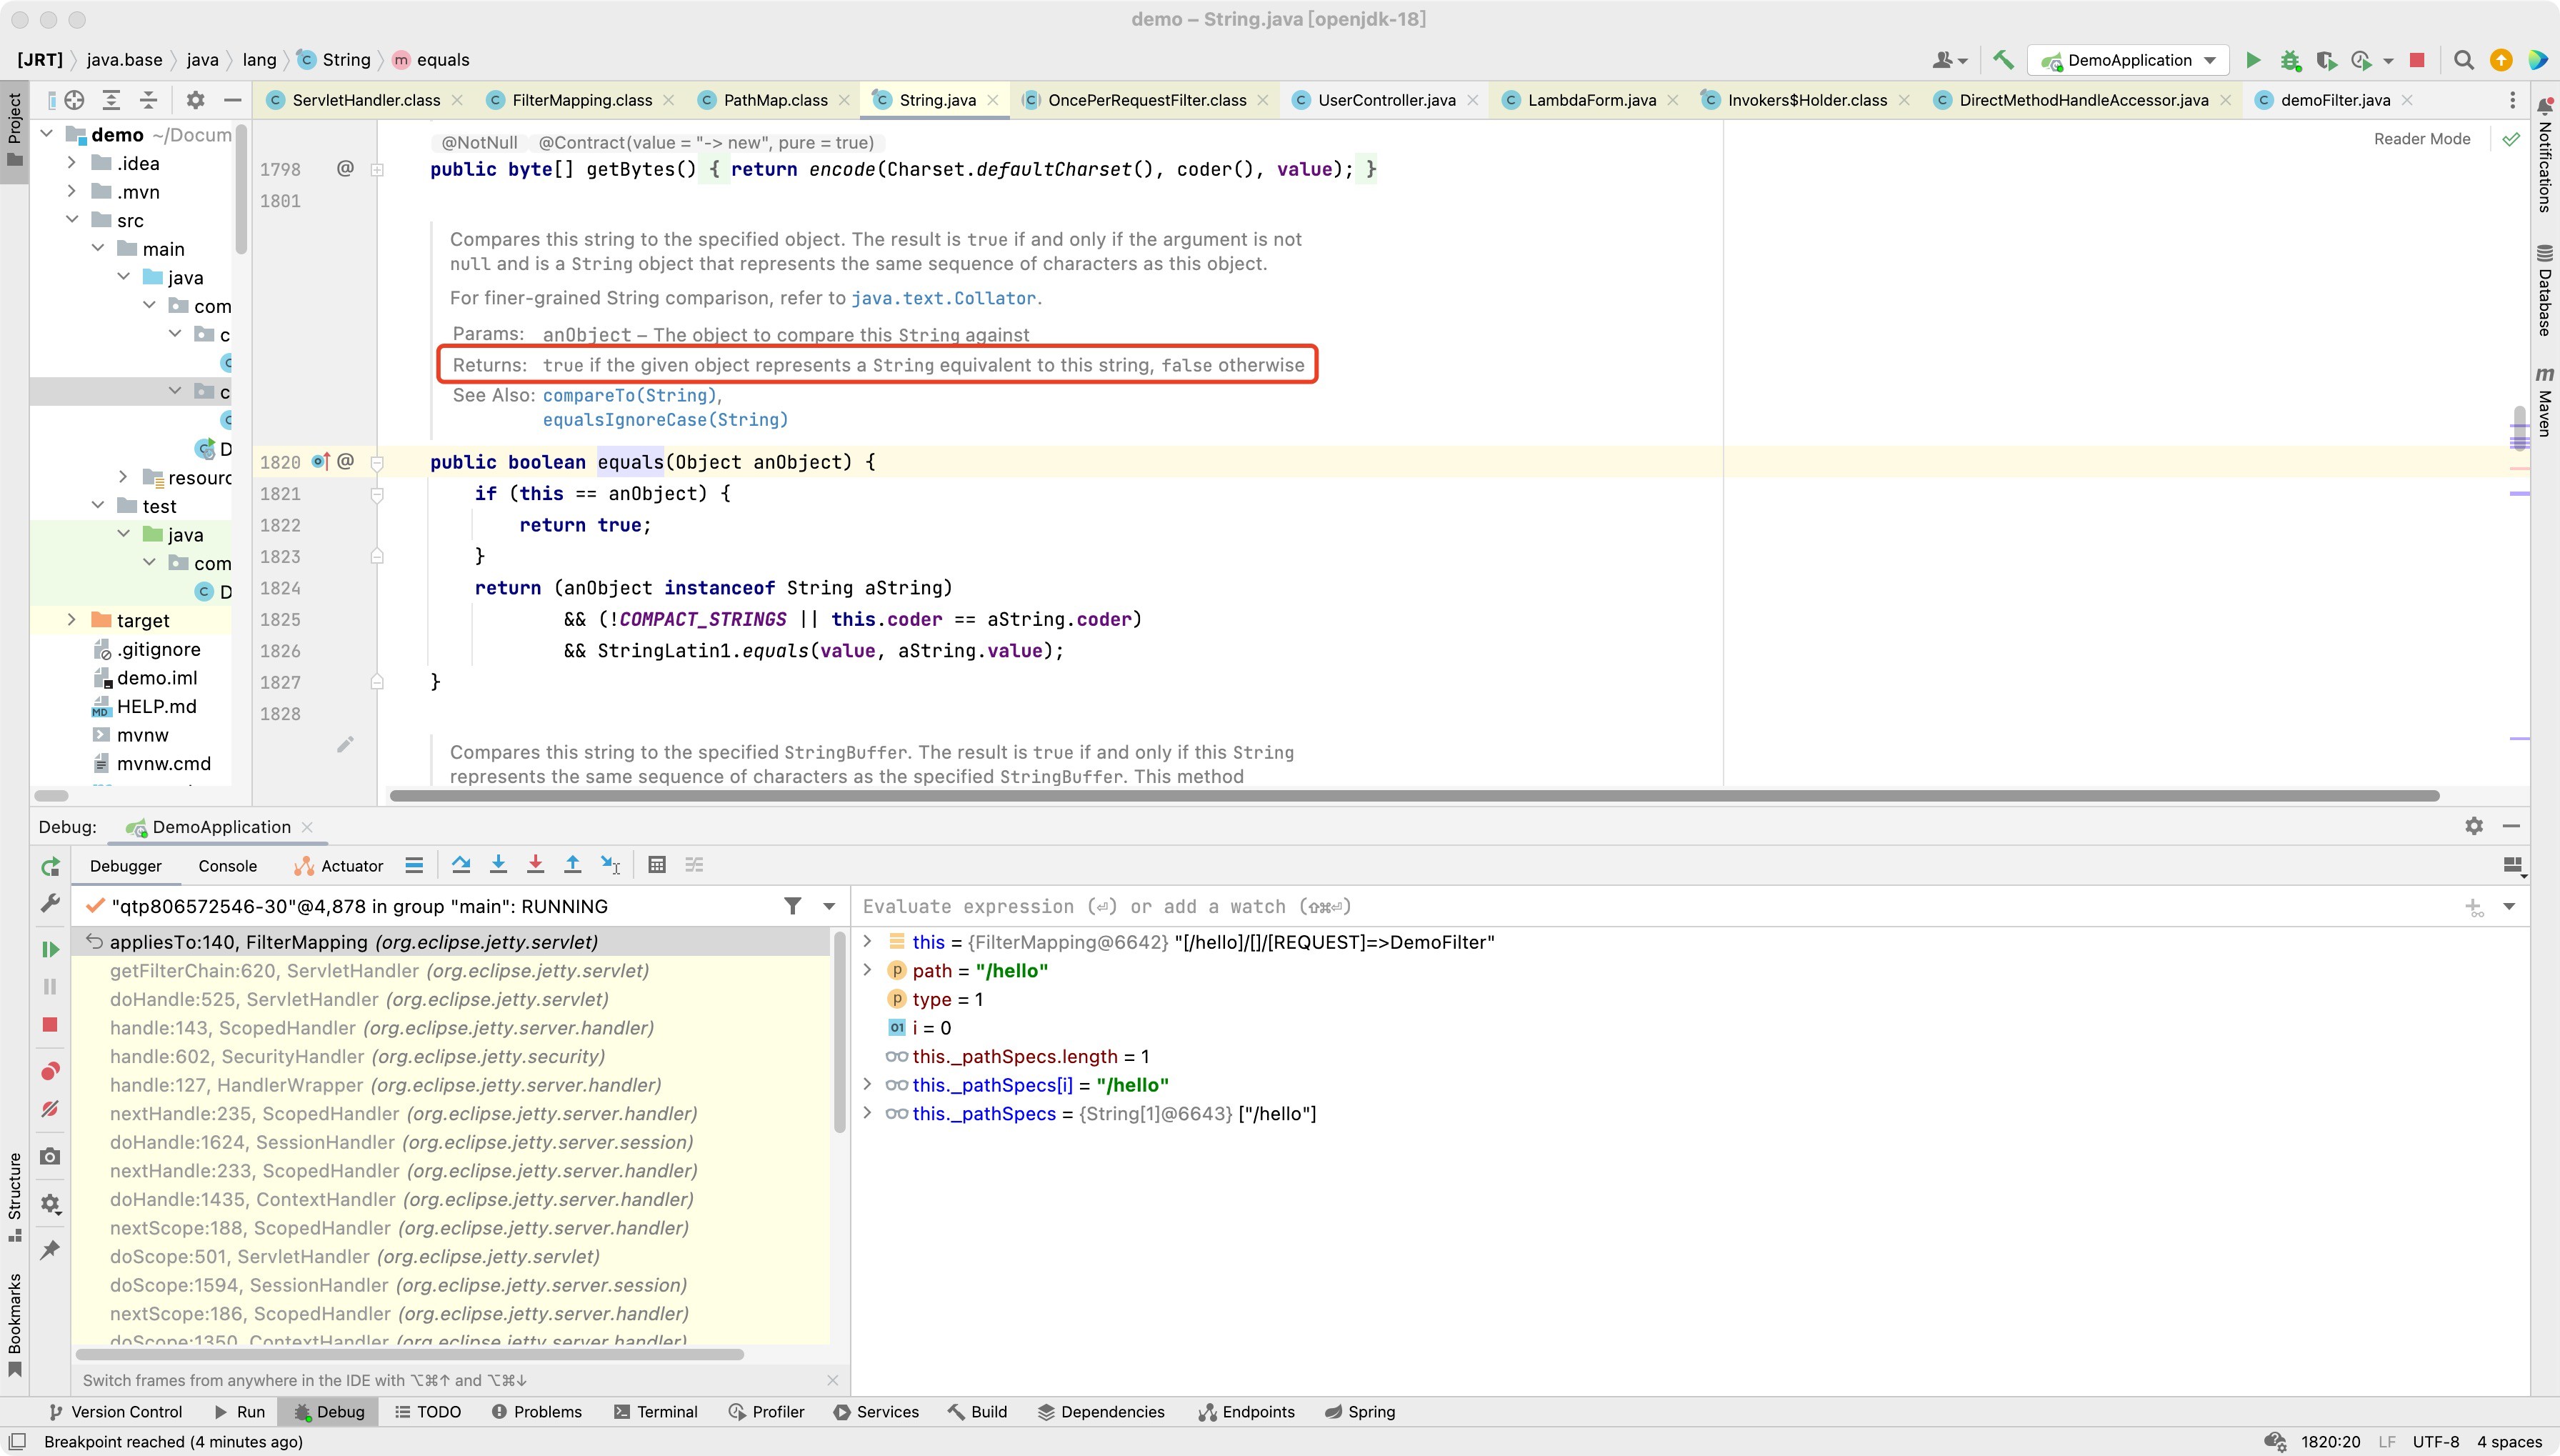Mute breakpoints in the debug sidebar
Screen dimensions: 2560x1456
pyautogui.click(x=50, y=1109)
